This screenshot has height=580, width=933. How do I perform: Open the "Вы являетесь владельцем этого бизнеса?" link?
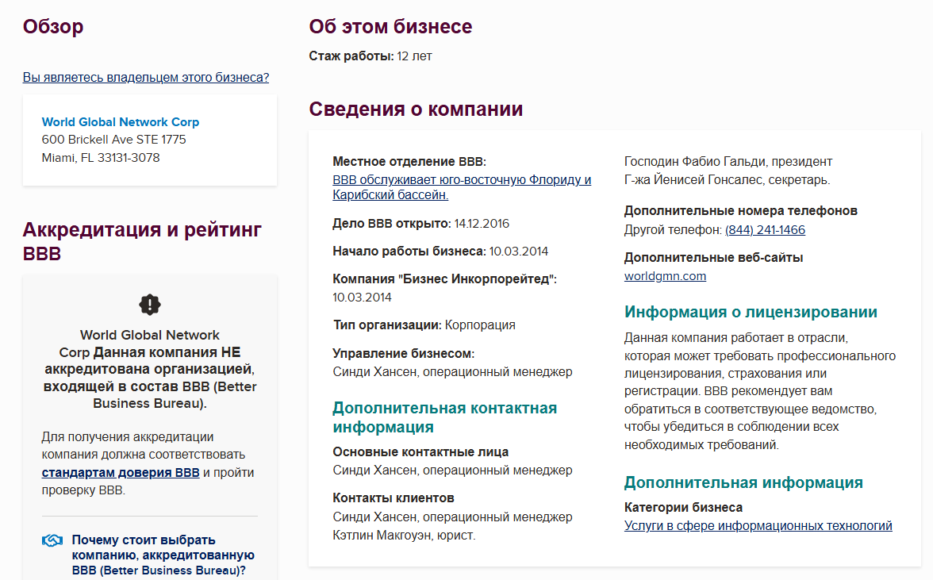click(146, 77)
